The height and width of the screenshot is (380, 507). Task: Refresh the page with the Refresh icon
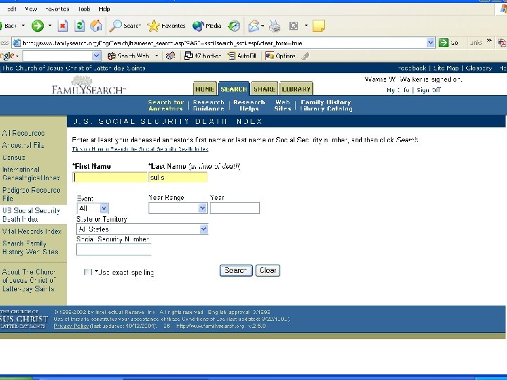(80, 26)
